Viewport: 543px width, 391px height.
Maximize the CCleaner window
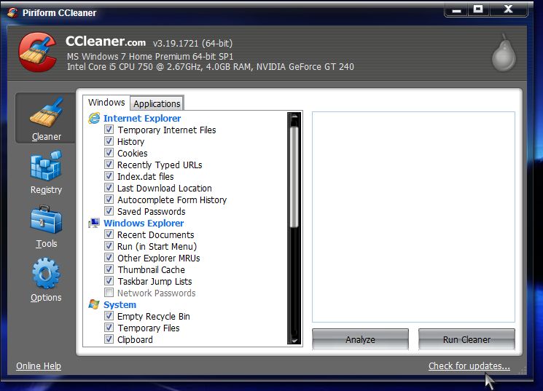(x=478, y=9)
